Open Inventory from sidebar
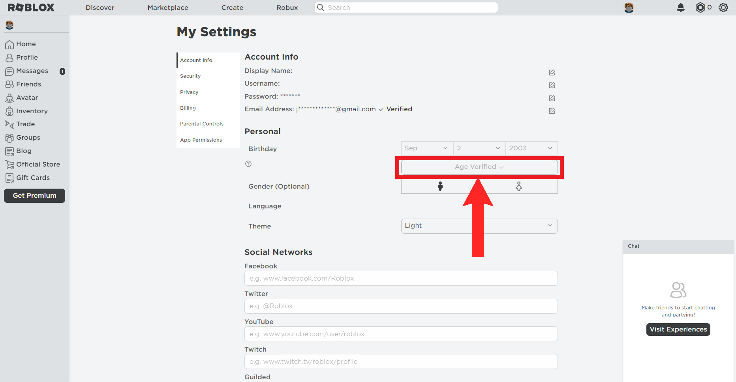This screenshot has width=736, height=382. tap(26, 111)
